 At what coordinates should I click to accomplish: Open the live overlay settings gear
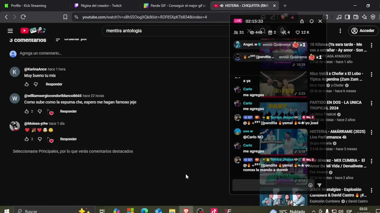[311, 21]
